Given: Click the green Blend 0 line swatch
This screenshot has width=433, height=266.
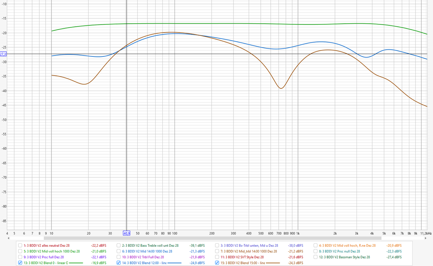Looking at the screenshot, I should 76,263.
